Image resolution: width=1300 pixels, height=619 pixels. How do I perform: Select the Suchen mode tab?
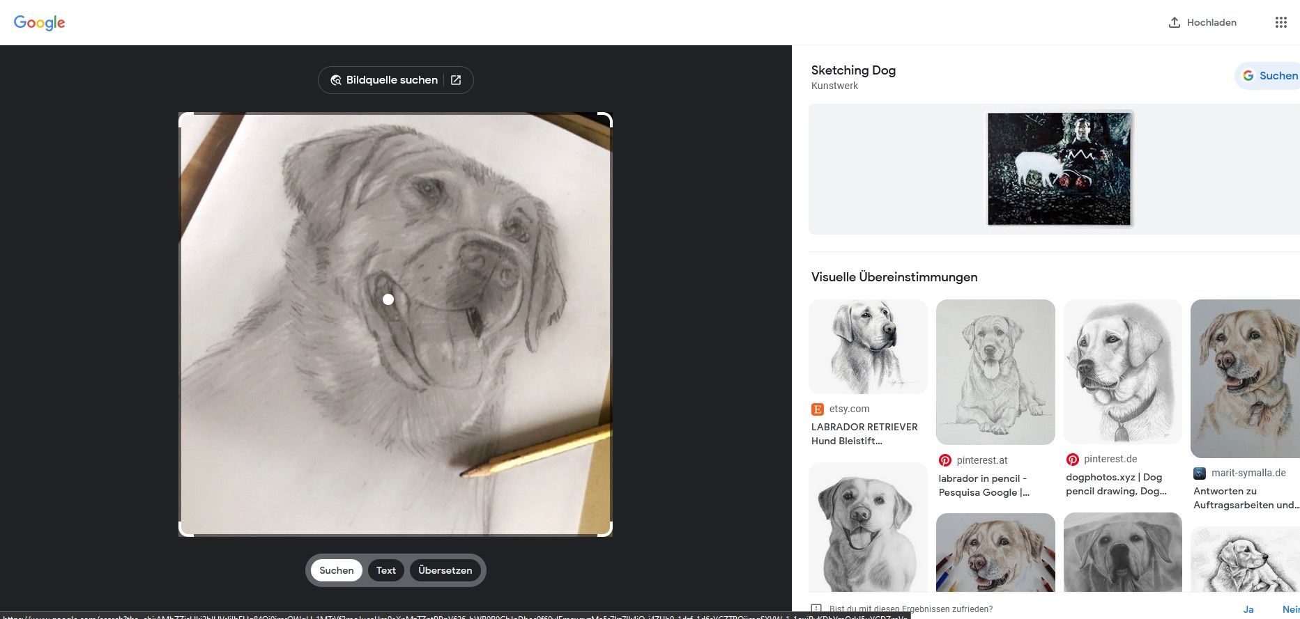click(337, 570)
